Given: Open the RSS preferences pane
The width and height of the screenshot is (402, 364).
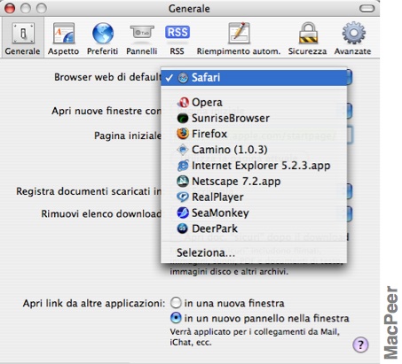Looking at the screenshot, I should coord(177,39).
